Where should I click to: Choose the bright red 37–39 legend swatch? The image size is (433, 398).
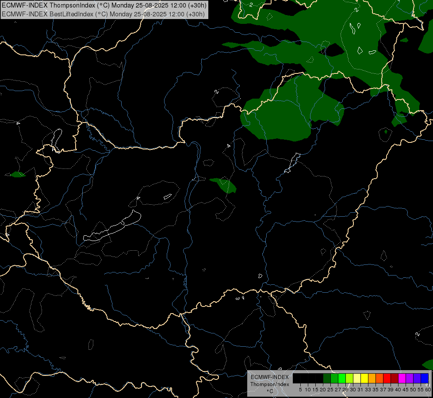tap(387, 378)
